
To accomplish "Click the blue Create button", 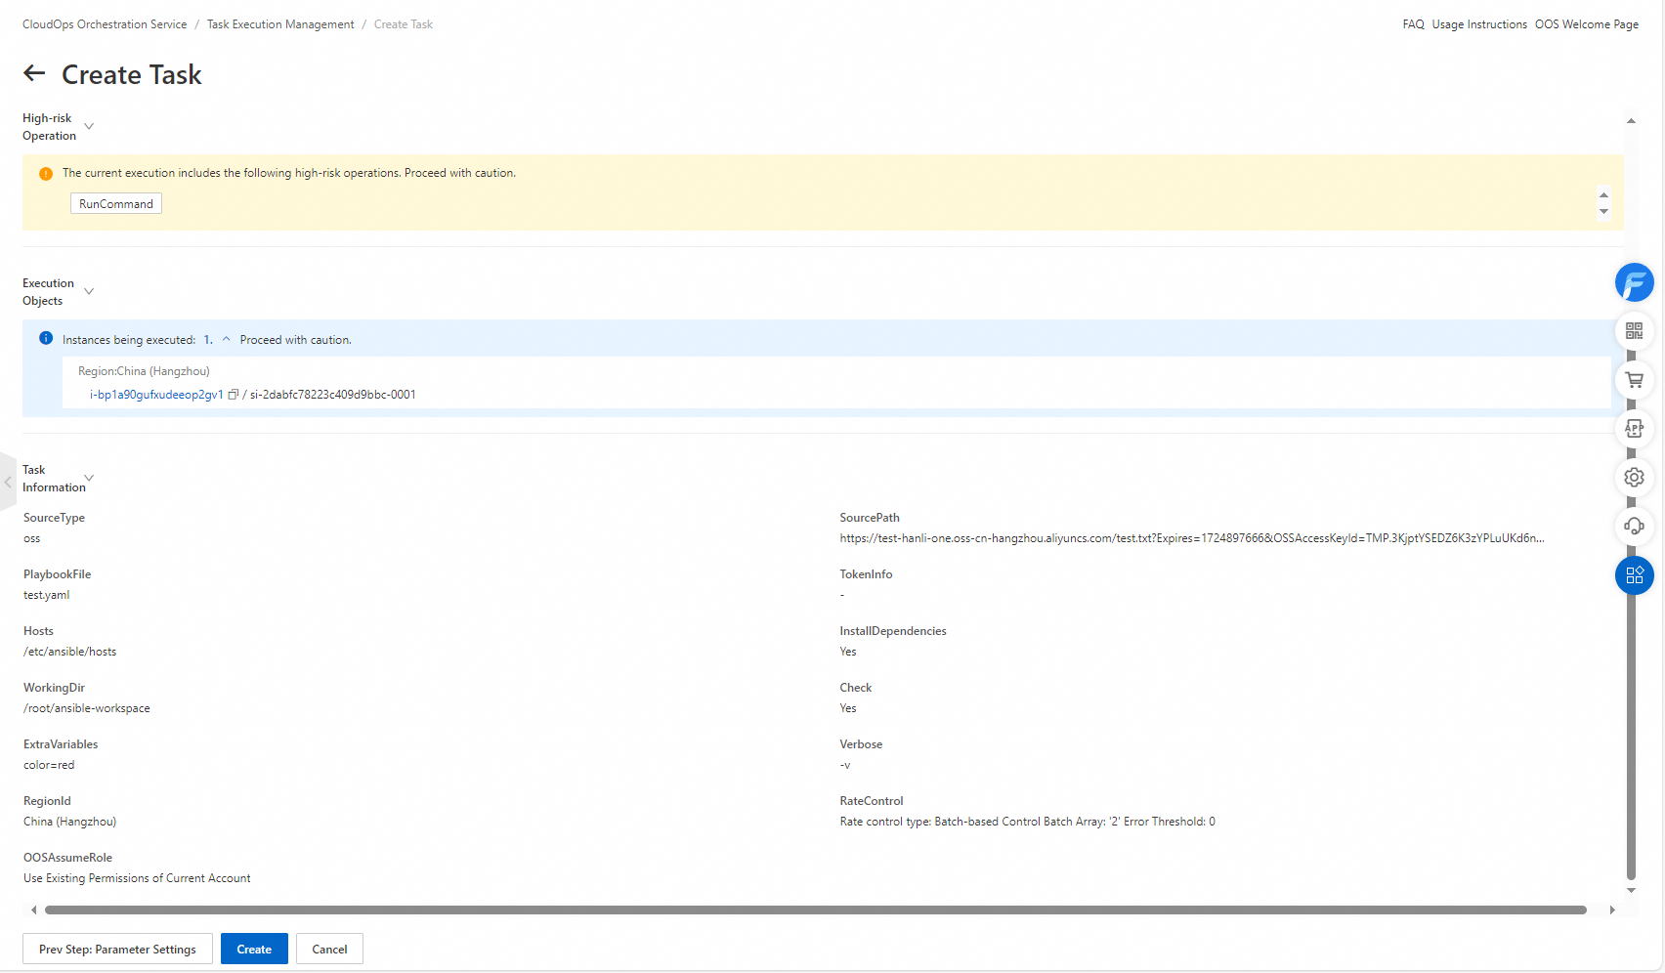I will (x=254, y=949).
